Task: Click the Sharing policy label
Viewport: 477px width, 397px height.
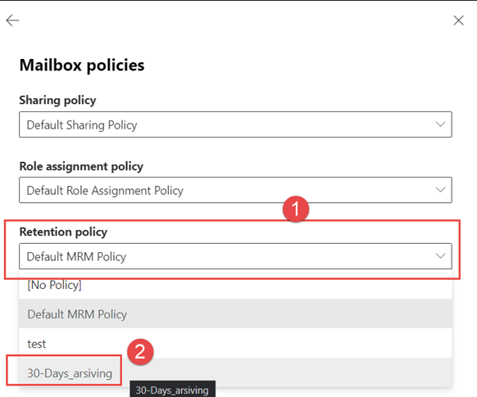Action: 57,100
